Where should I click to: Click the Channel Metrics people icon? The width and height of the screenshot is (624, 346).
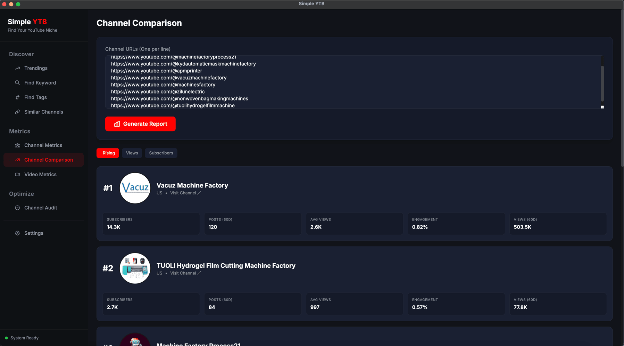point(17,145)
